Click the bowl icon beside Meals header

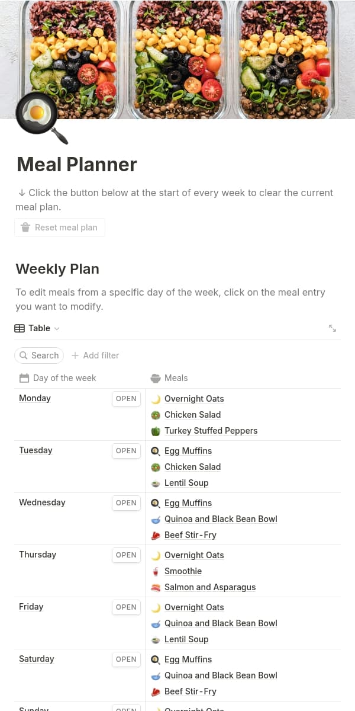[156, 378]
